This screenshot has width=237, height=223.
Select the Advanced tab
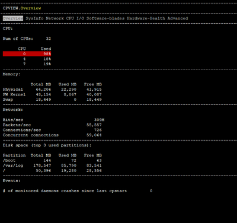coord(178,18)
